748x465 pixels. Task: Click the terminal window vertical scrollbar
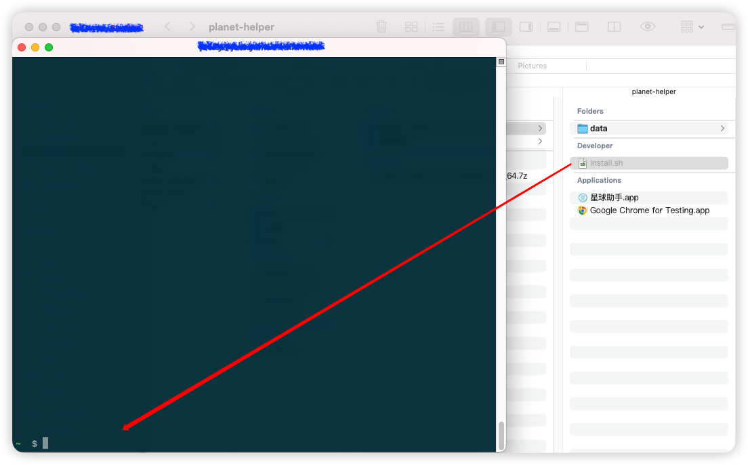point(501,435)
